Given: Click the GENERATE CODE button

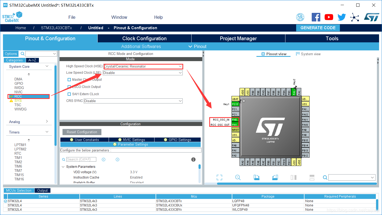Looking at the screenshot, I should (x=318, y=28).
